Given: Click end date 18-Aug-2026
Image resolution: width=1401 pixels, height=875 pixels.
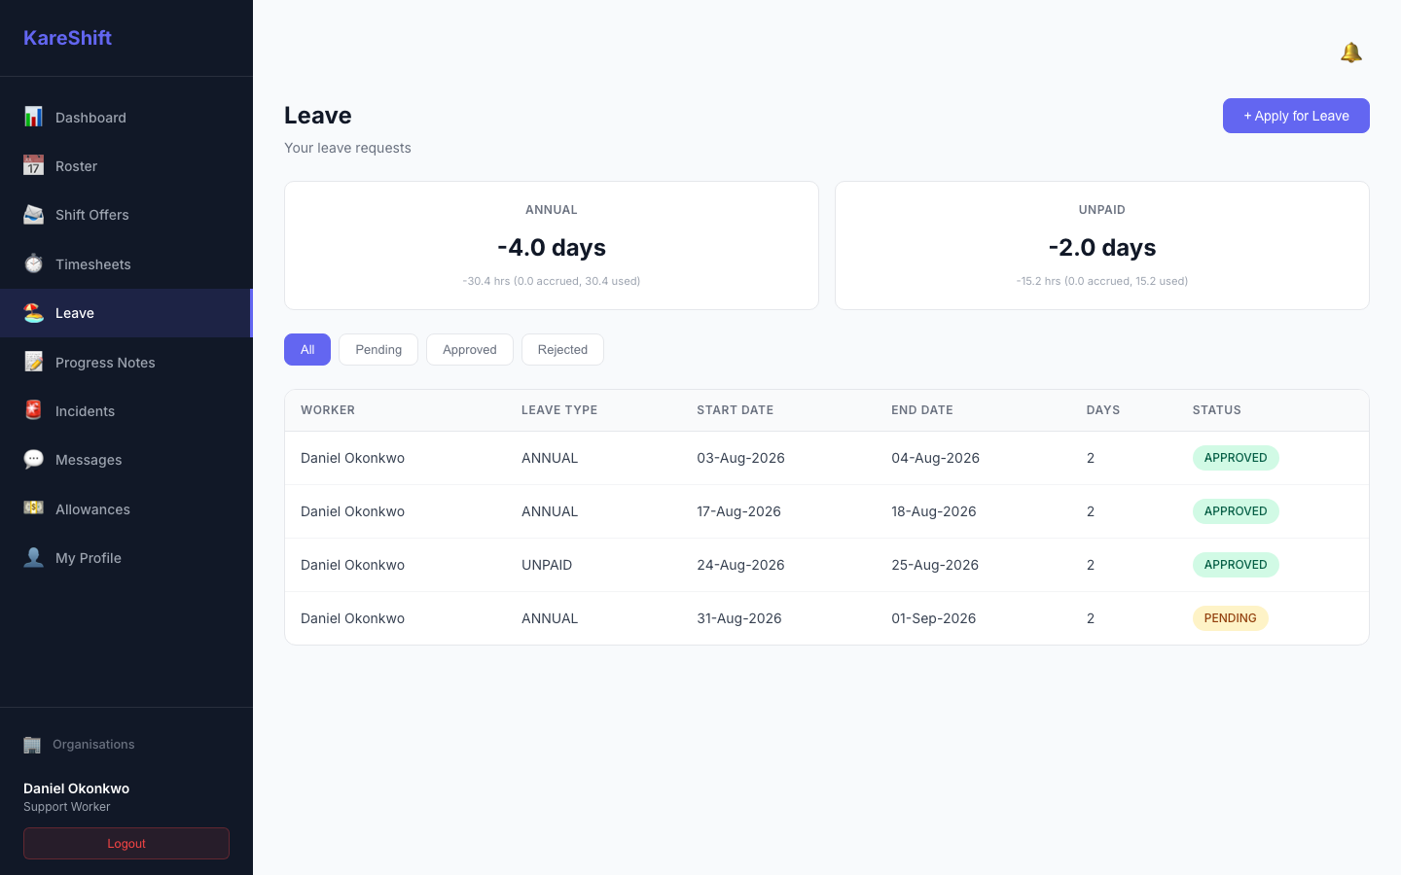Looking at the screenshot, I should (934, 511).
